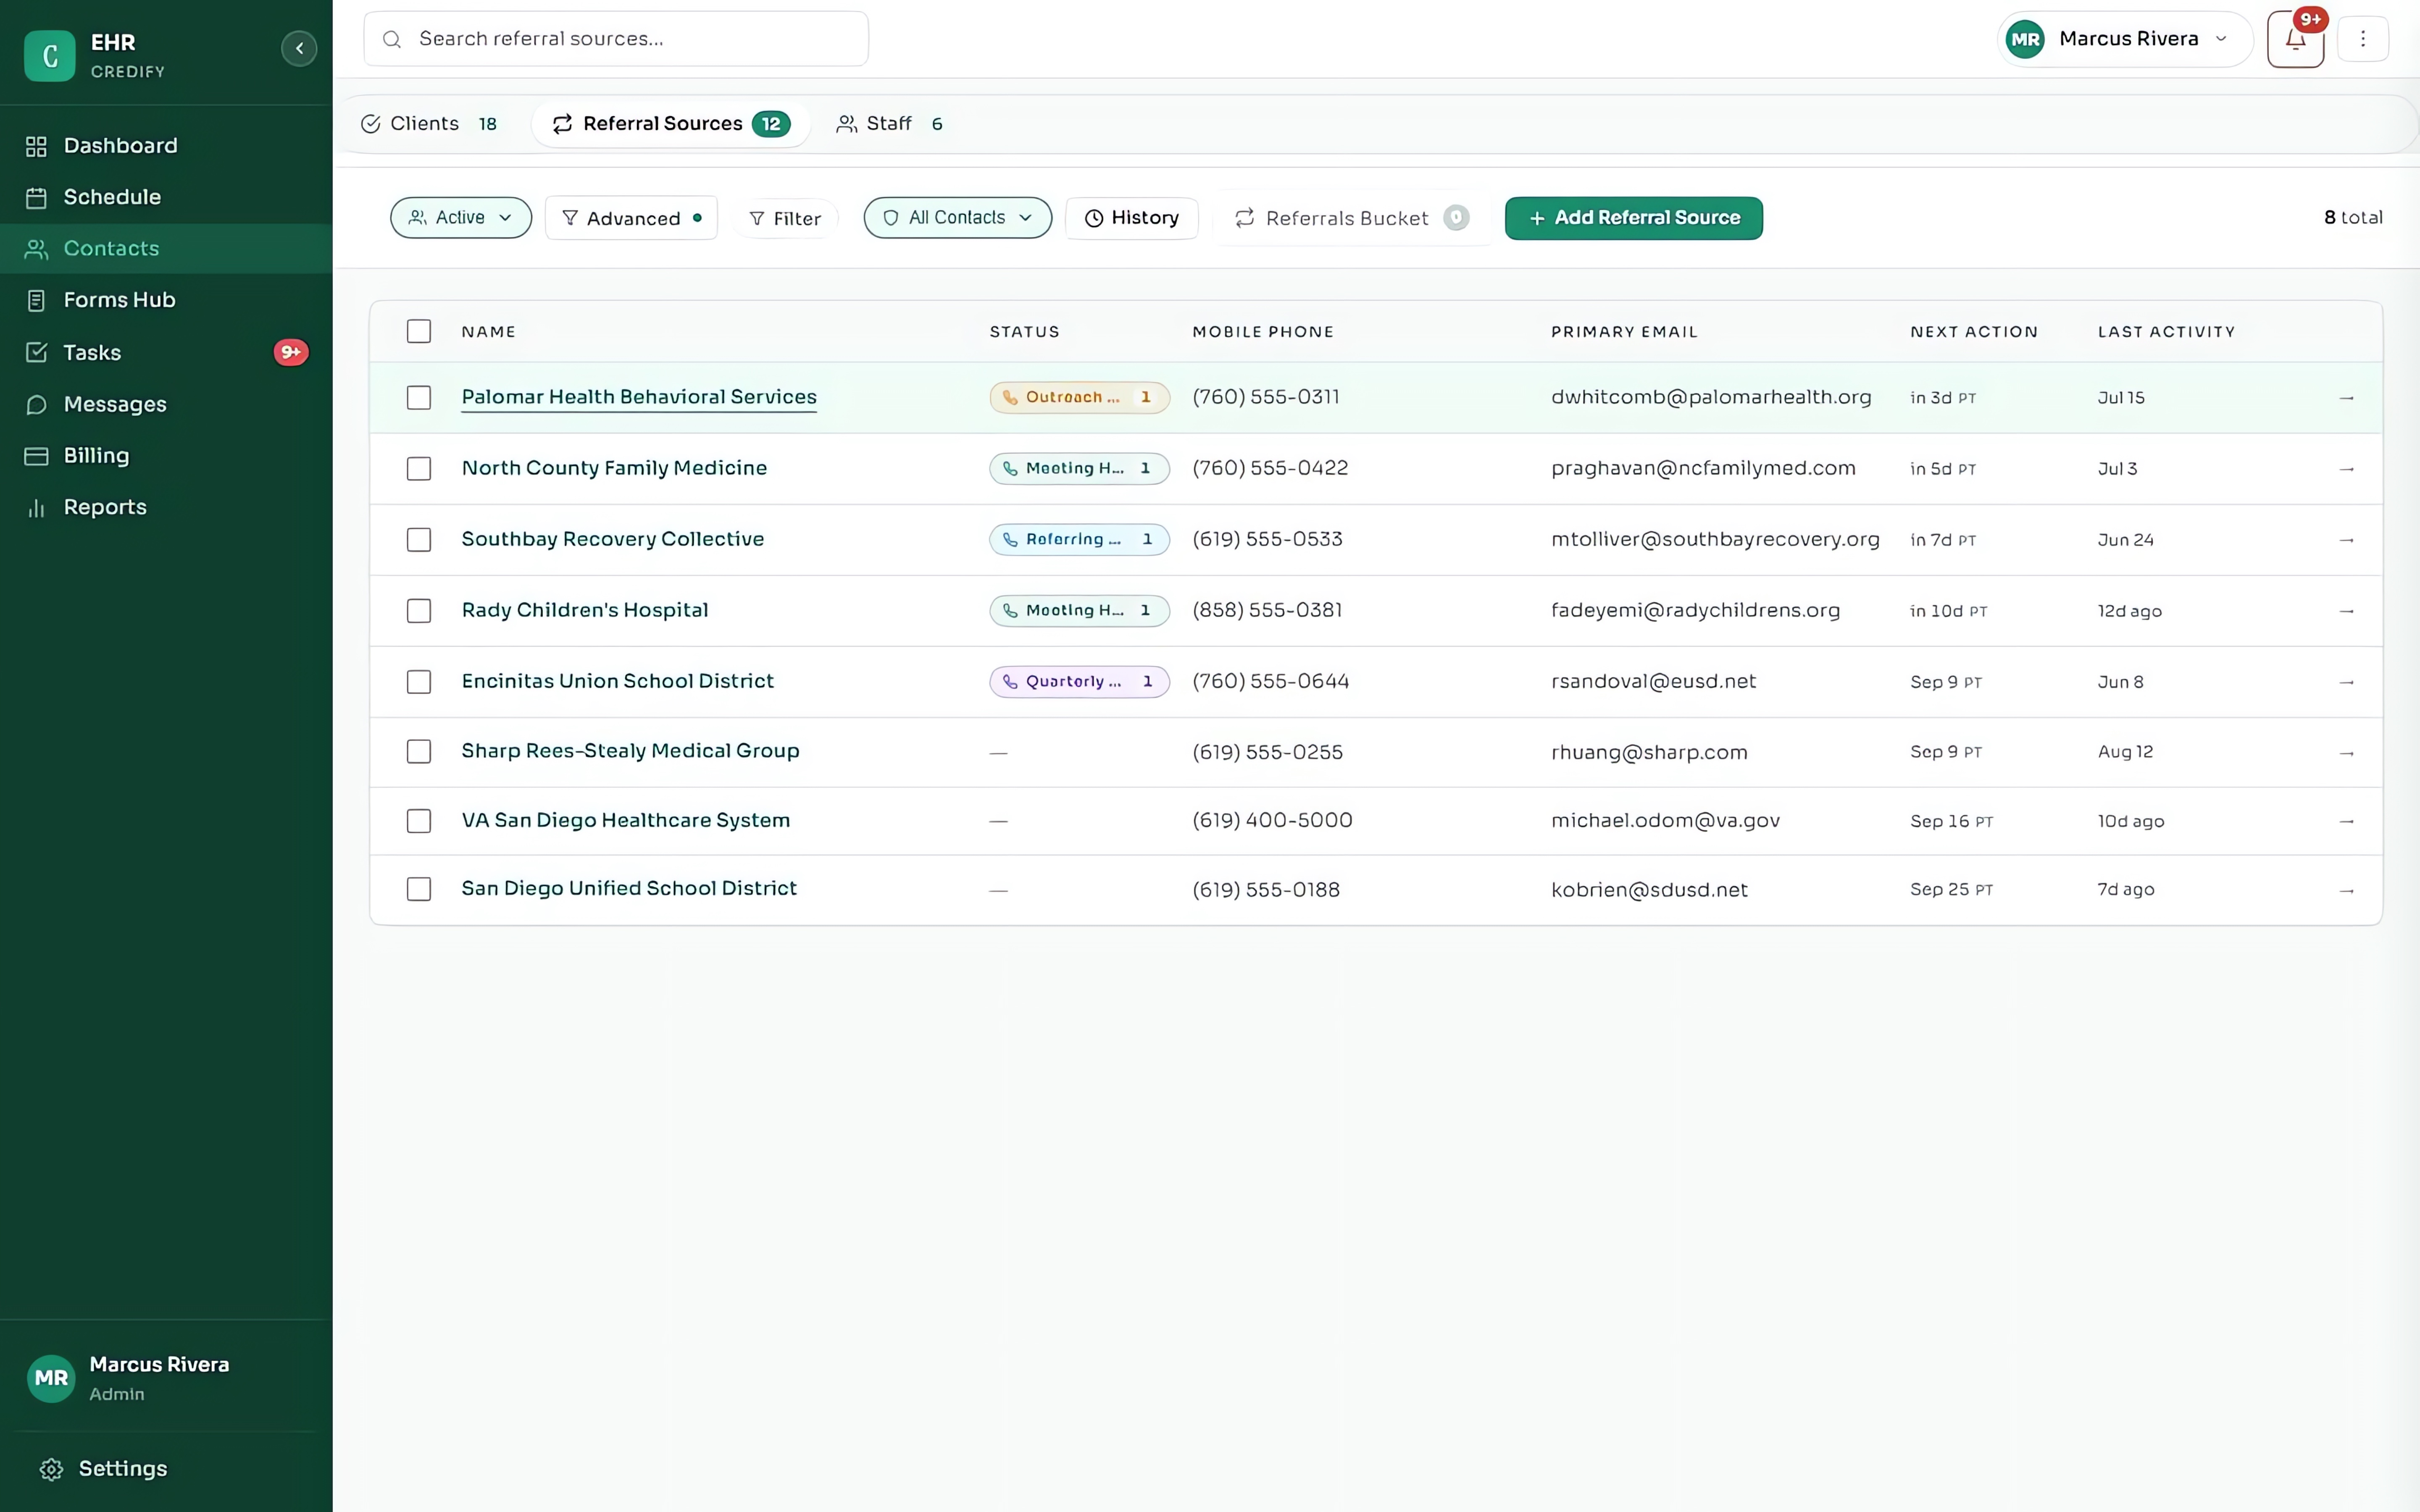
Task: Click phone number (619) 400-5000
Action: [x=1272, y=821]
